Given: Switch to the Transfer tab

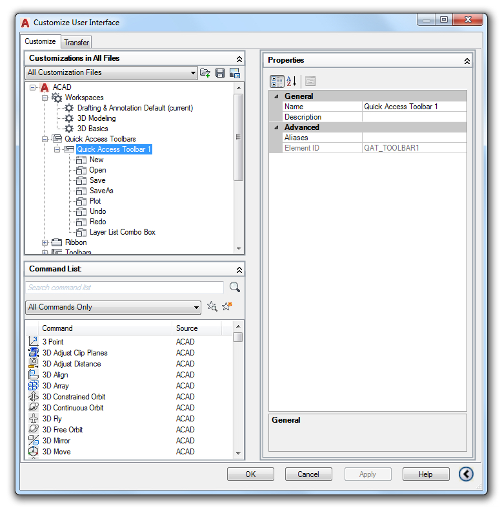Looking at the screenshot, I should tap(76, 43).
